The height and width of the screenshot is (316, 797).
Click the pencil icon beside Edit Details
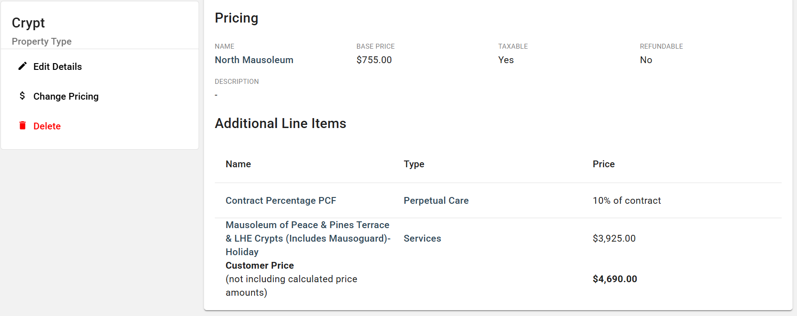(x=22, y=66)
